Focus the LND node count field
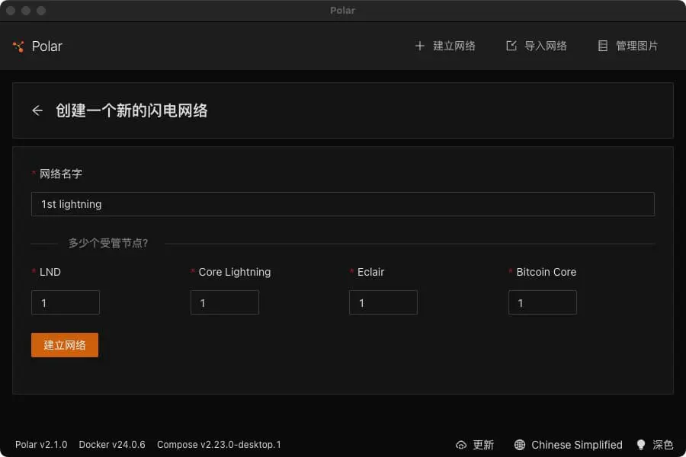 click(66, 302)
